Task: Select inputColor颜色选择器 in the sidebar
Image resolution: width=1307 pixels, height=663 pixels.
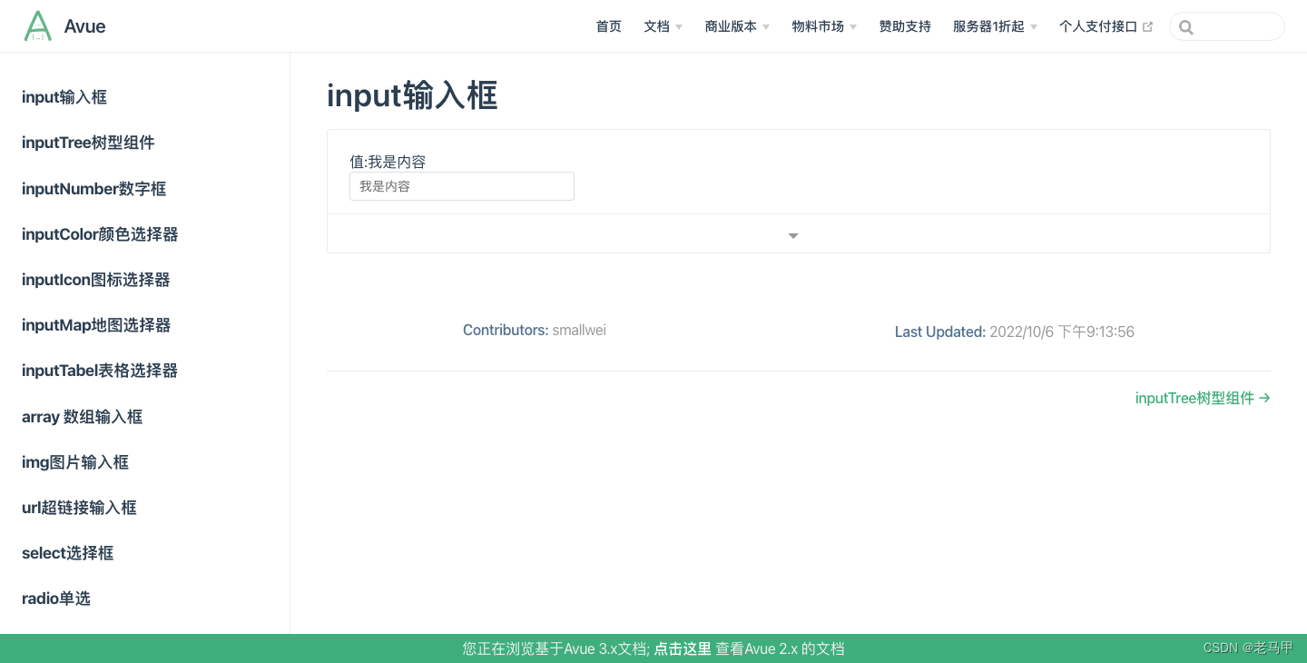Action: coord(99,233)
